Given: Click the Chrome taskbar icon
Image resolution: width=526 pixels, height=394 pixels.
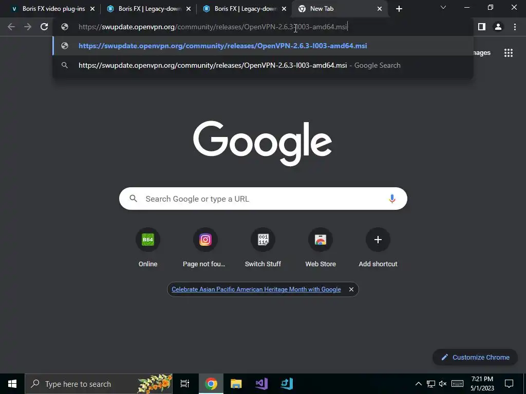Looking at the screenshot, I should 211,384.
